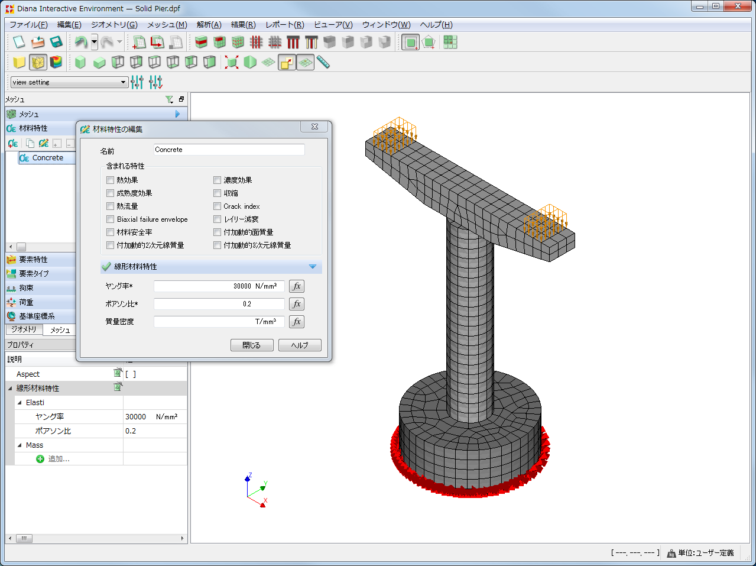Collapse the Elasti tree node

[x=20, y=403]
